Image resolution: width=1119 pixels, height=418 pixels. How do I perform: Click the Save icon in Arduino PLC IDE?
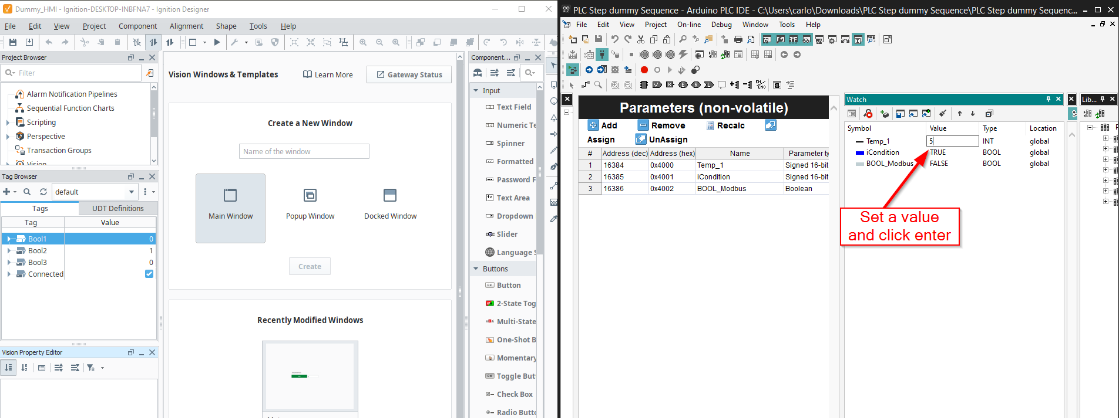click(x=598, y=39)
